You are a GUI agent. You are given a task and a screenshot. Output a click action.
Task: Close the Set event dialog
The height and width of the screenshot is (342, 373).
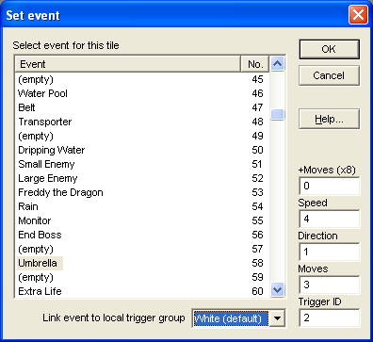tap(358, 15)
